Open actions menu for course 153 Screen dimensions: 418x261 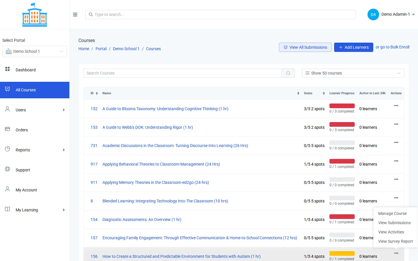pos(396,124)
